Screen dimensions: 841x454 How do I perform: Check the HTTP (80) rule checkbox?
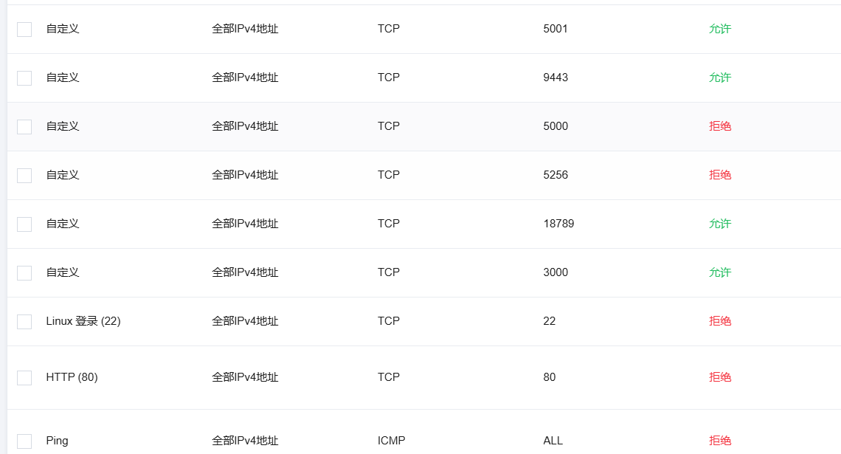click(24, 378)
